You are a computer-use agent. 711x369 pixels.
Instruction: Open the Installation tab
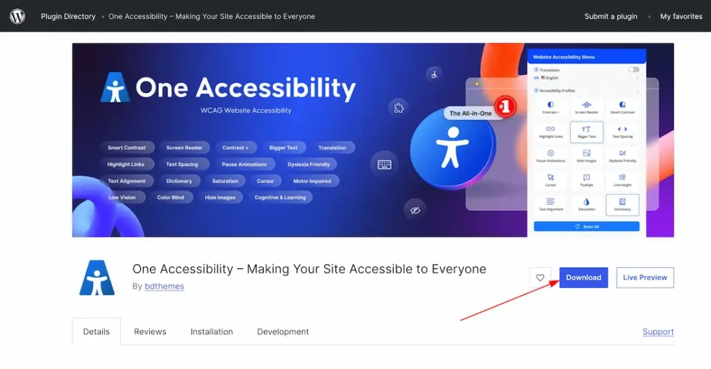[x=212, y=332]
